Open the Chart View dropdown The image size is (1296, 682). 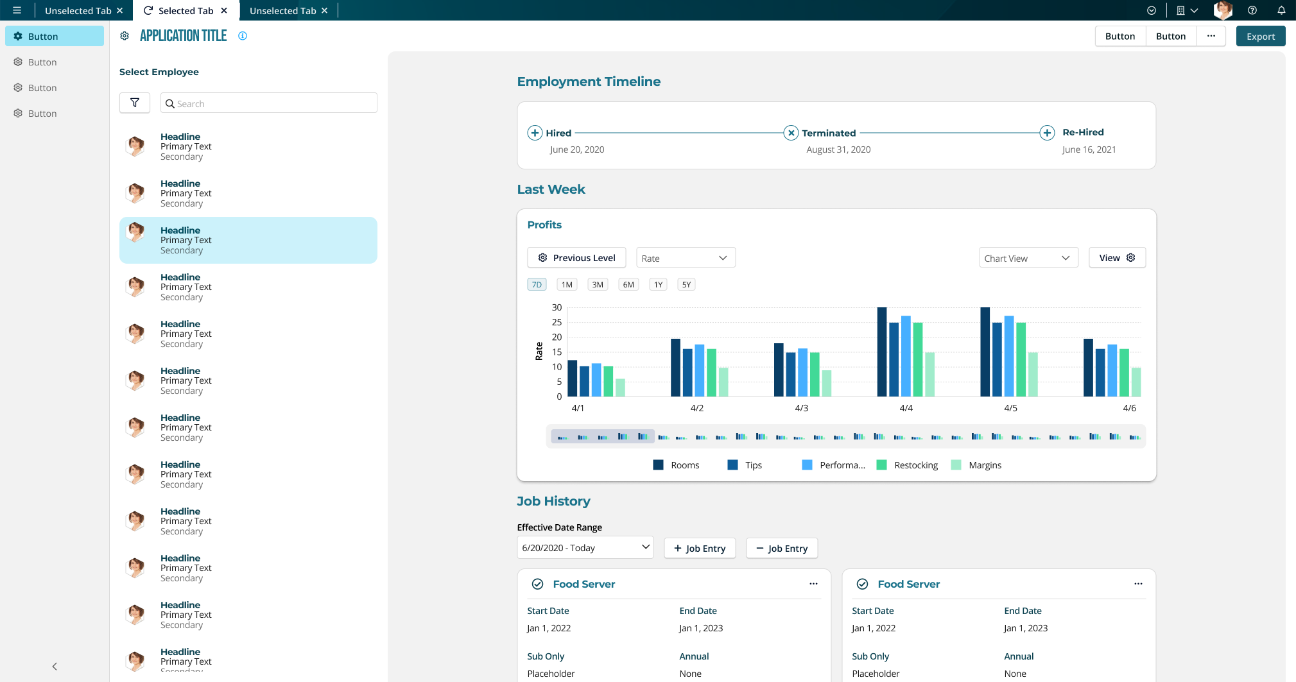(1028, 258)
